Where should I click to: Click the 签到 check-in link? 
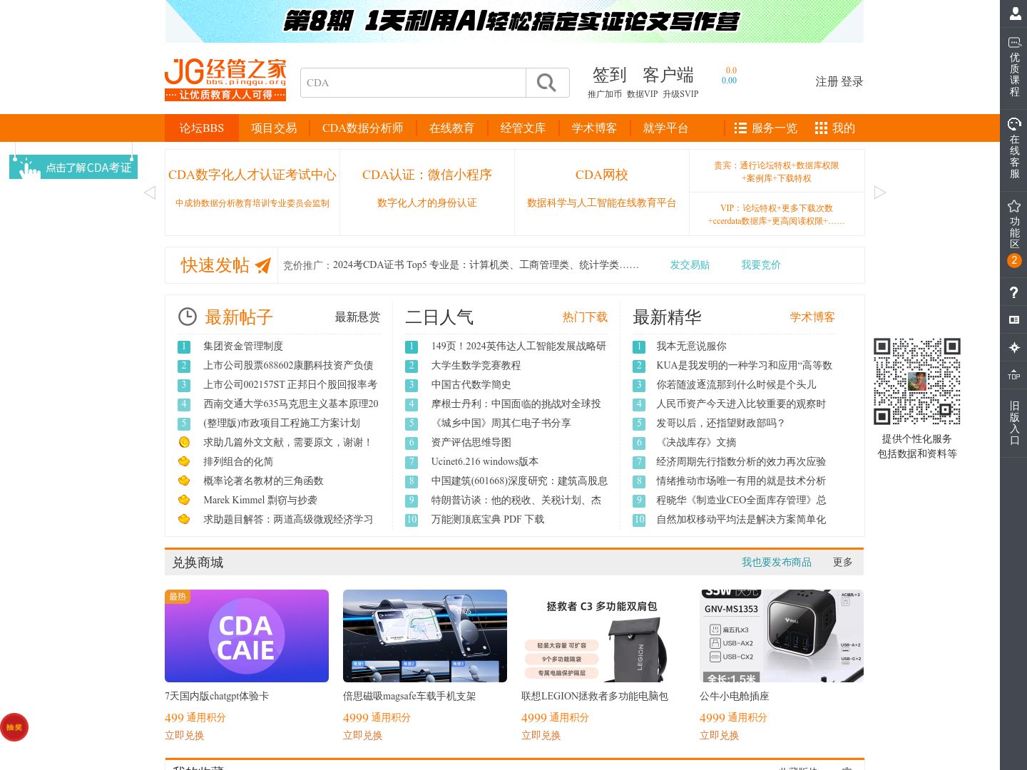click(x=610, y=75)
